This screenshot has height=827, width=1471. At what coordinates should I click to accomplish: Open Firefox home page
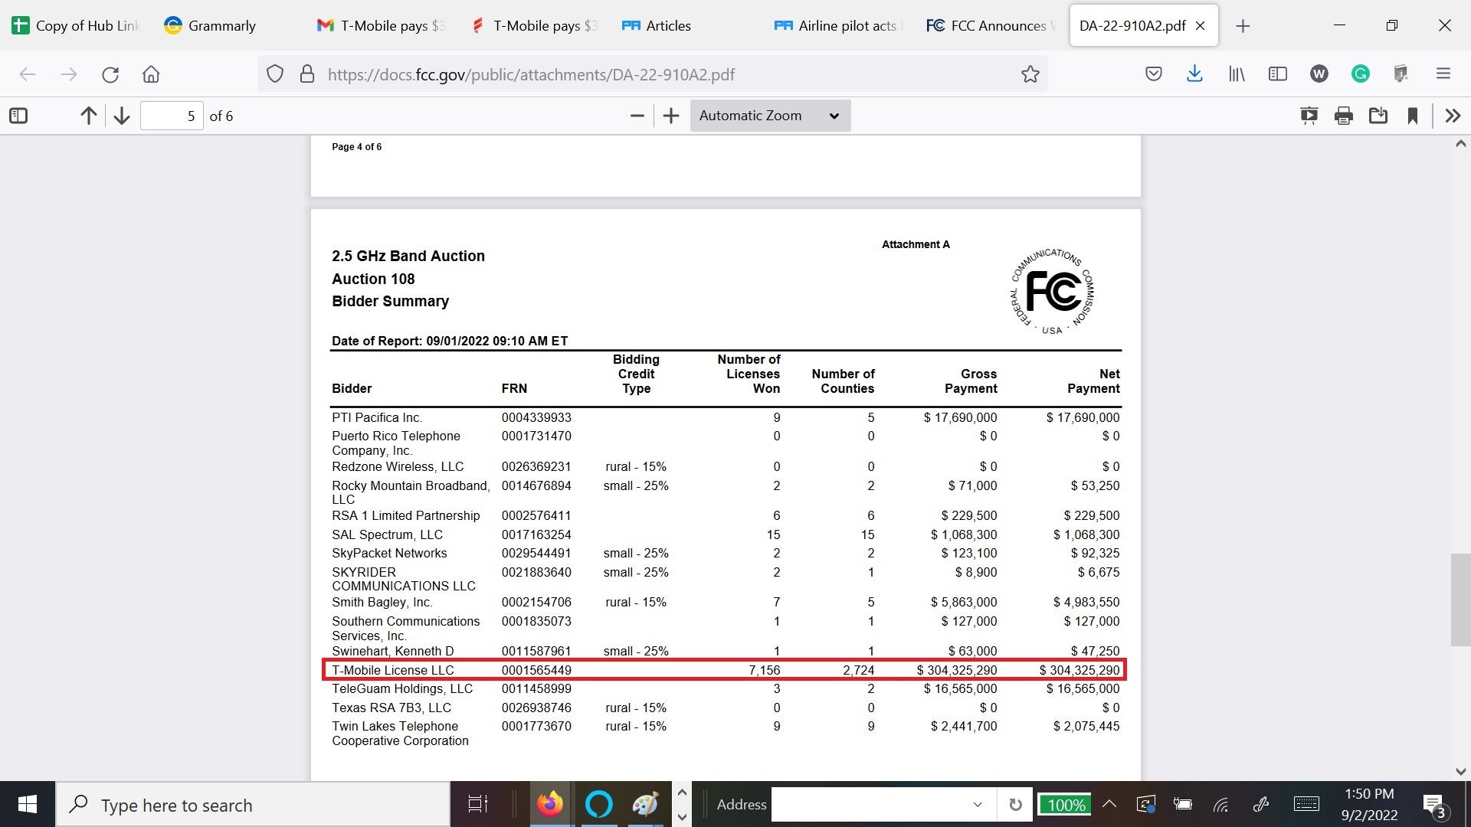(151, 74)
